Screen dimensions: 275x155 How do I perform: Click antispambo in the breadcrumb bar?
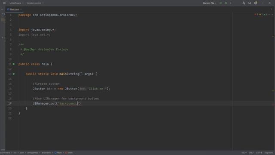pos(33,153)
